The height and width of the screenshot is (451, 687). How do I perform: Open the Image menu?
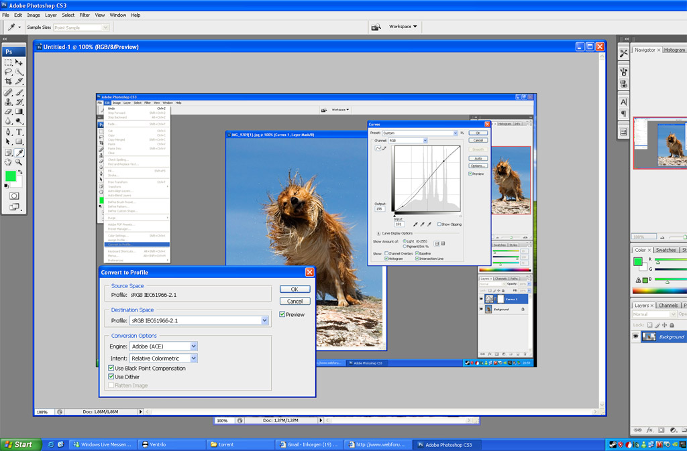point(34,15)
